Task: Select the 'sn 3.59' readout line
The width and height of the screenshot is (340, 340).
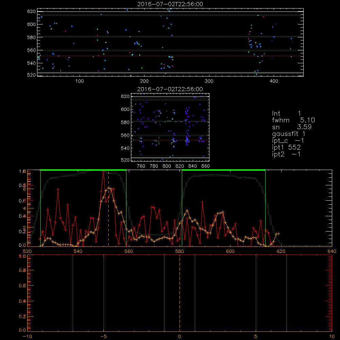Action: (292, 127)
